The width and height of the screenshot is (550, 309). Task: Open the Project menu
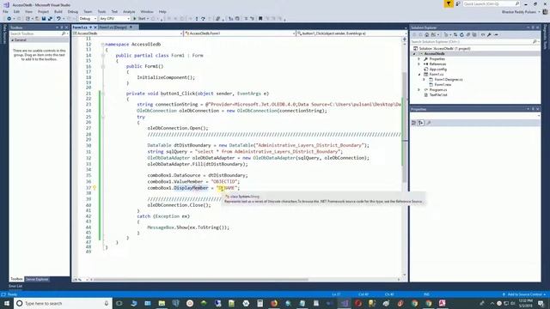click(x=43, y=11)
